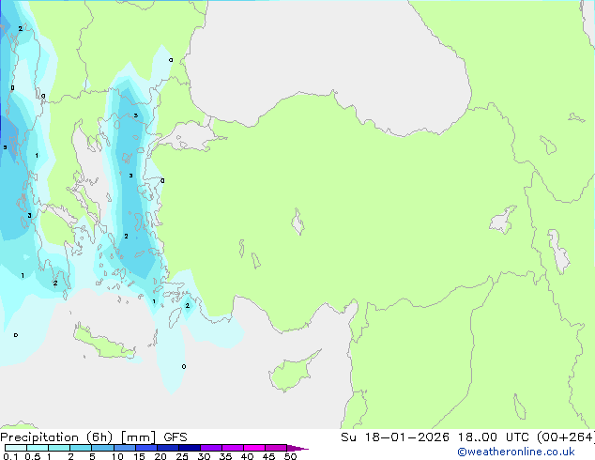Pick the legend swatch between 15 and 20
595x460 pixels.
click(146, 448)
